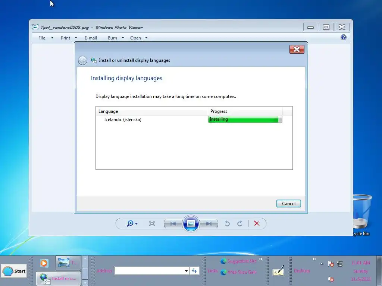Click E-mail in Photo Viewer toolbar
The image size is (382, 286).
click(91, 38)
